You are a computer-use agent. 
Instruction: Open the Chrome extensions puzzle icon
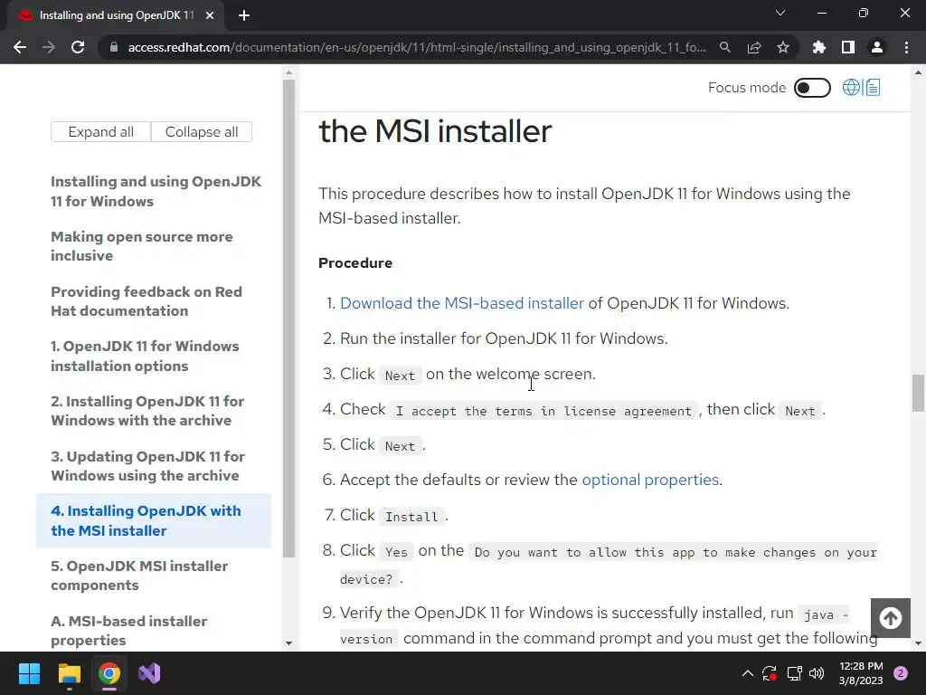(819, 47)
